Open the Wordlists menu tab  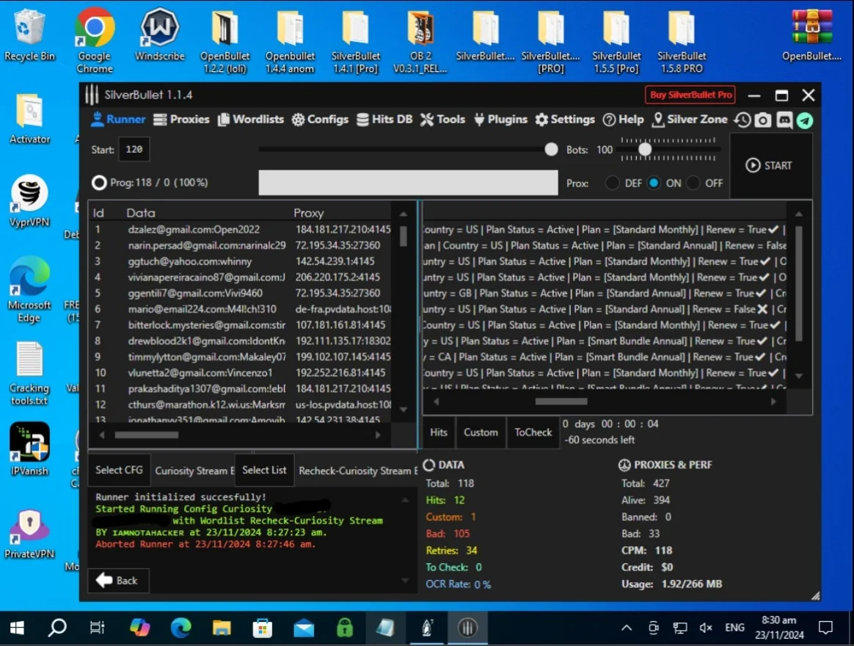point(250,120)
